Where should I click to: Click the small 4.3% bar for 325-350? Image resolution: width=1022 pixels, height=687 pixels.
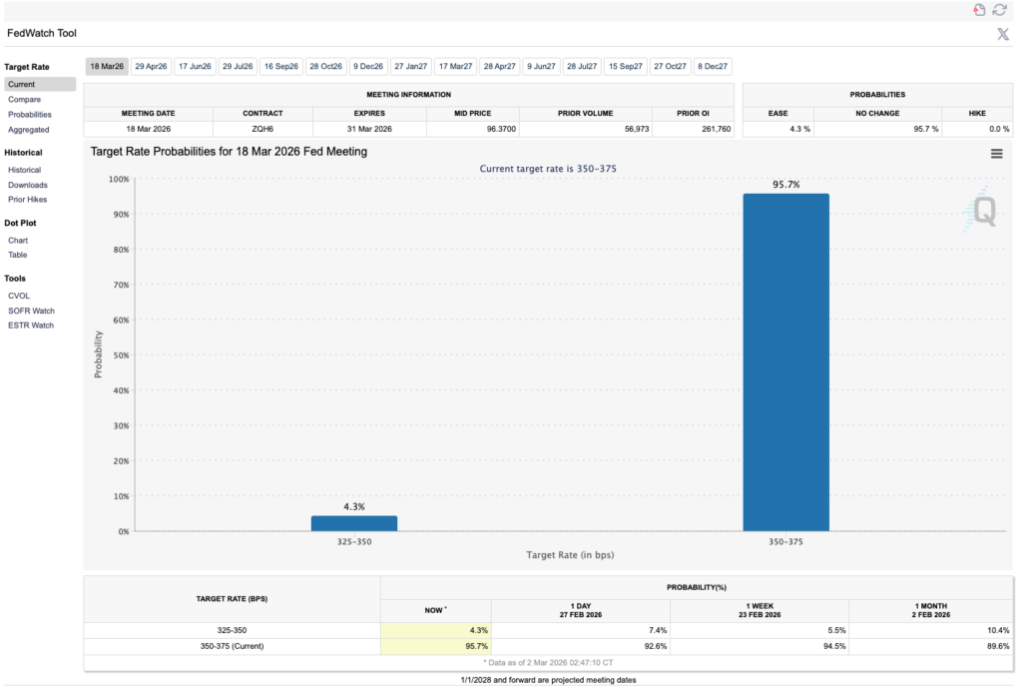(353, 523)
